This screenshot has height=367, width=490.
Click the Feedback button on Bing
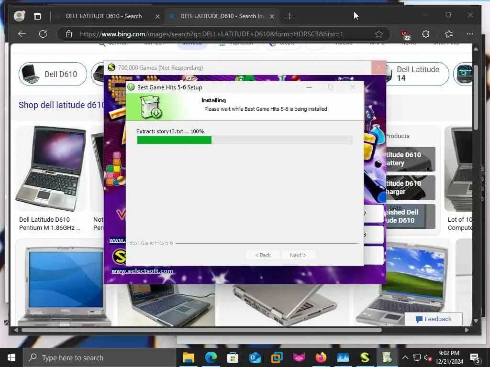(x=434, y=319)
